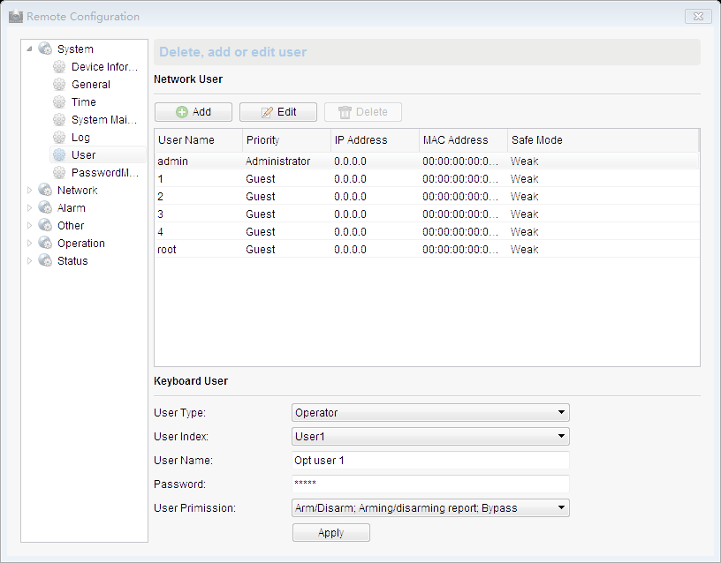Open System Mai... settings
The height and width of the screenshot is (563, 721).
pyautogui.click(x=104, y=120)
